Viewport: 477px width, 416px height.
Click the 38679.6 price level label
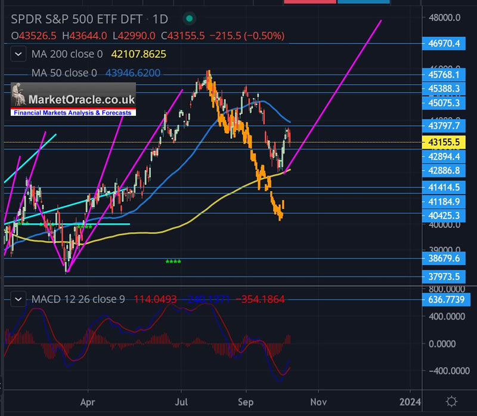444,258
